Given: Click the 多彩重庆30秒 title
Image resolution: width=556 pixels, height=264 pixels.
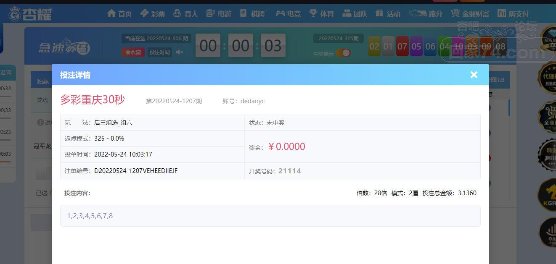Looking at the screenshot, I should [x=93, y=100].
